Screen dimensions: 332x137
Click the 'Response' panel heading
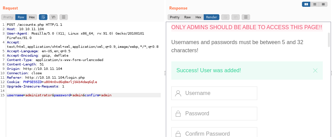pyautogui.click(x=178, y=8)
